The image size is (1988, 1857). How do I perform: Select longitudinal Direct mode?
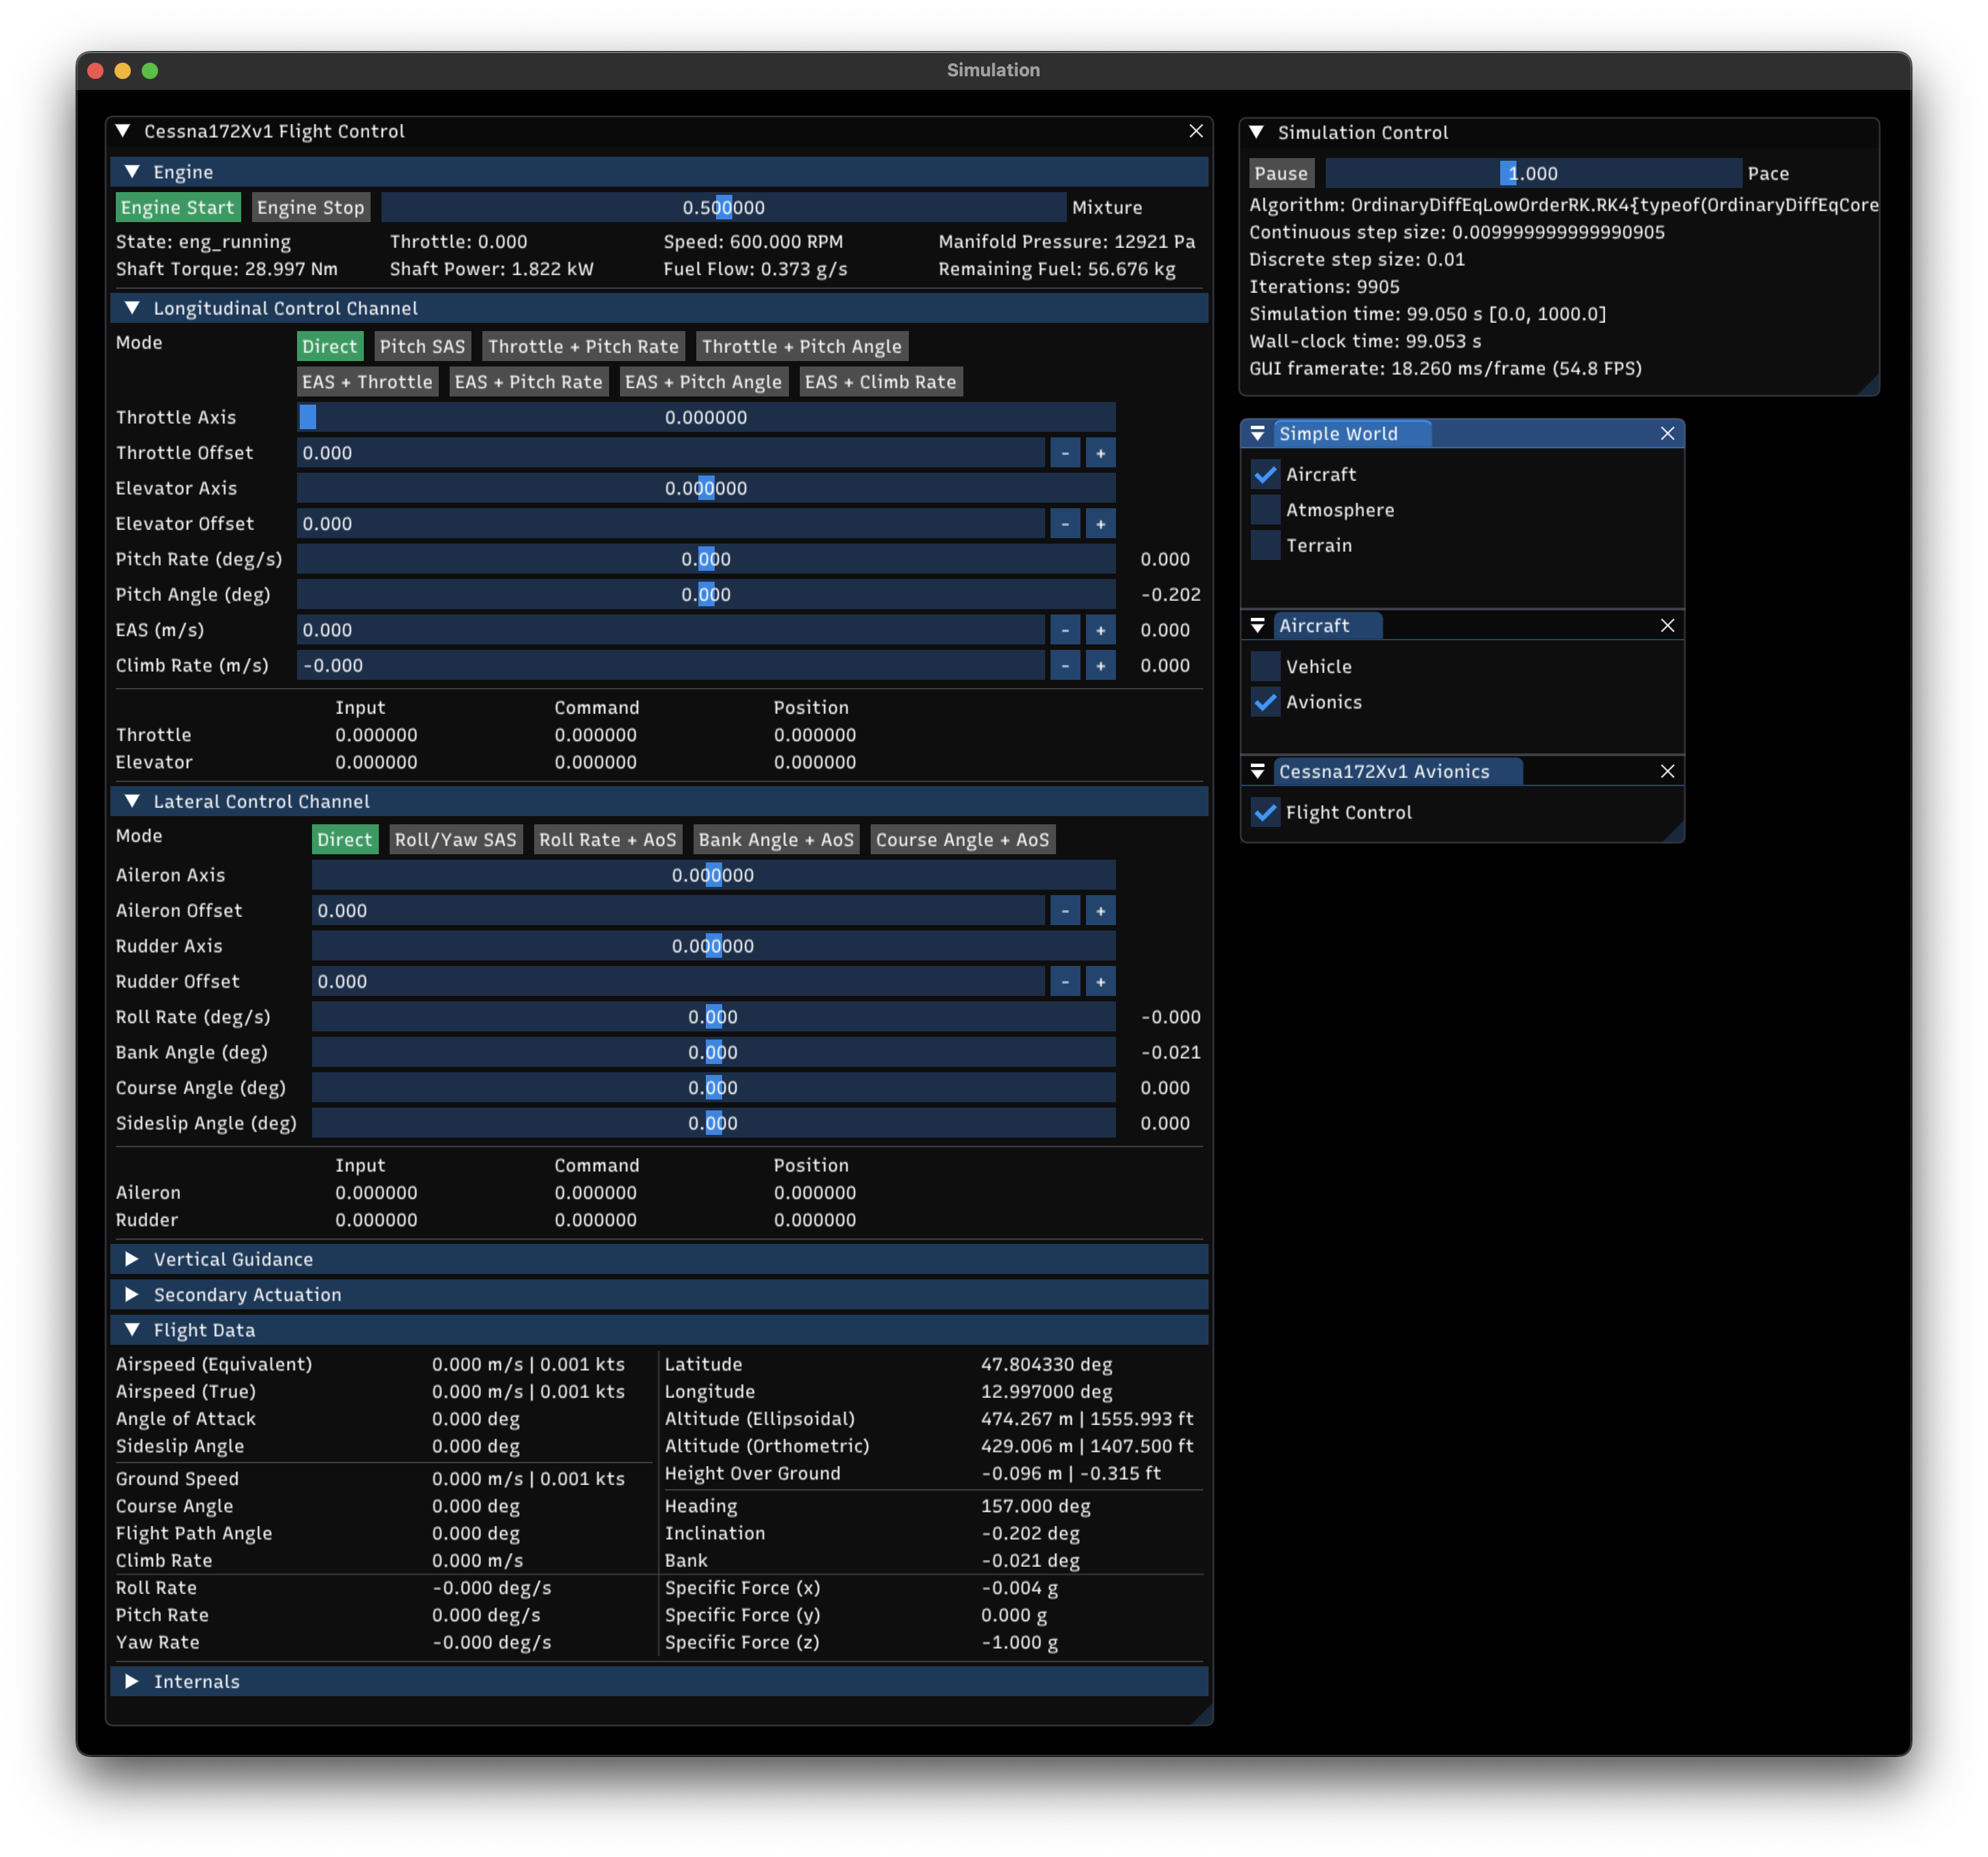tap(329, 346)
